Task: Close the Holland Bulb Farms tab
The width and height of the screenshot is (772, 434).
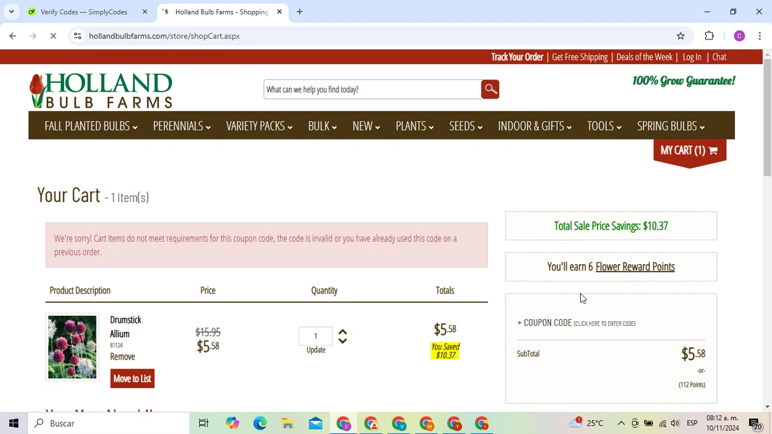Action: pos(279,12)
